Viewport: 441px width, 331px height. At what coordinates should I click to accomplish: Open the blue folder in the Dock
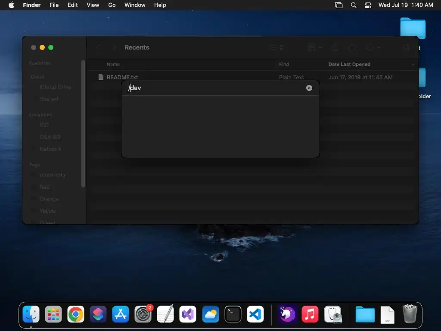point(365,314)
